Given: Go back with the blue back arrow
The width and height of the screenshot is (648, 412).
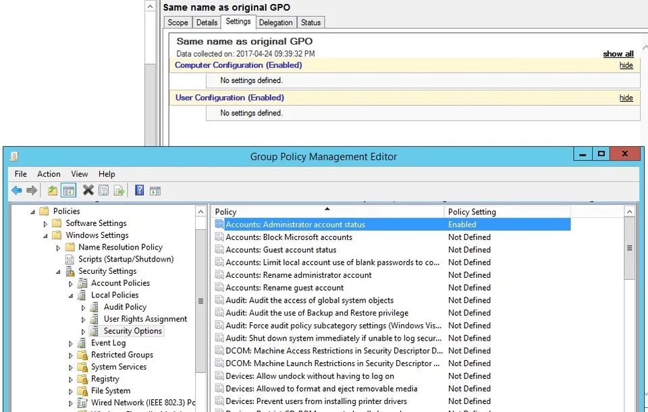Looking at the screenshot, I should pyautogui.click(x=16, y=190).
